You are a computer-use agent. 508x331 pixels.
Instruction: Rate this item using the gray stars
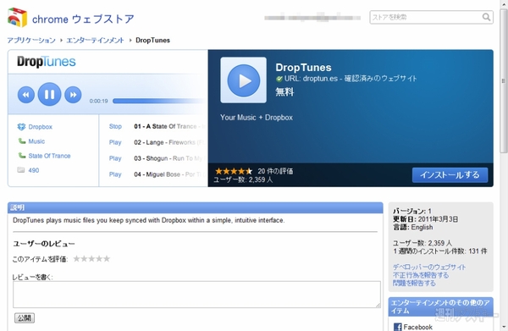[x=91, y=259]
